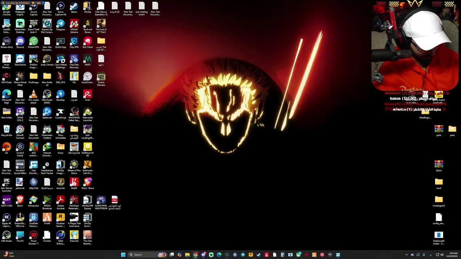Open the Honeyview shortcut
Image resolution: width=461 pixels, height=259 pixels.
pos(33,202)
